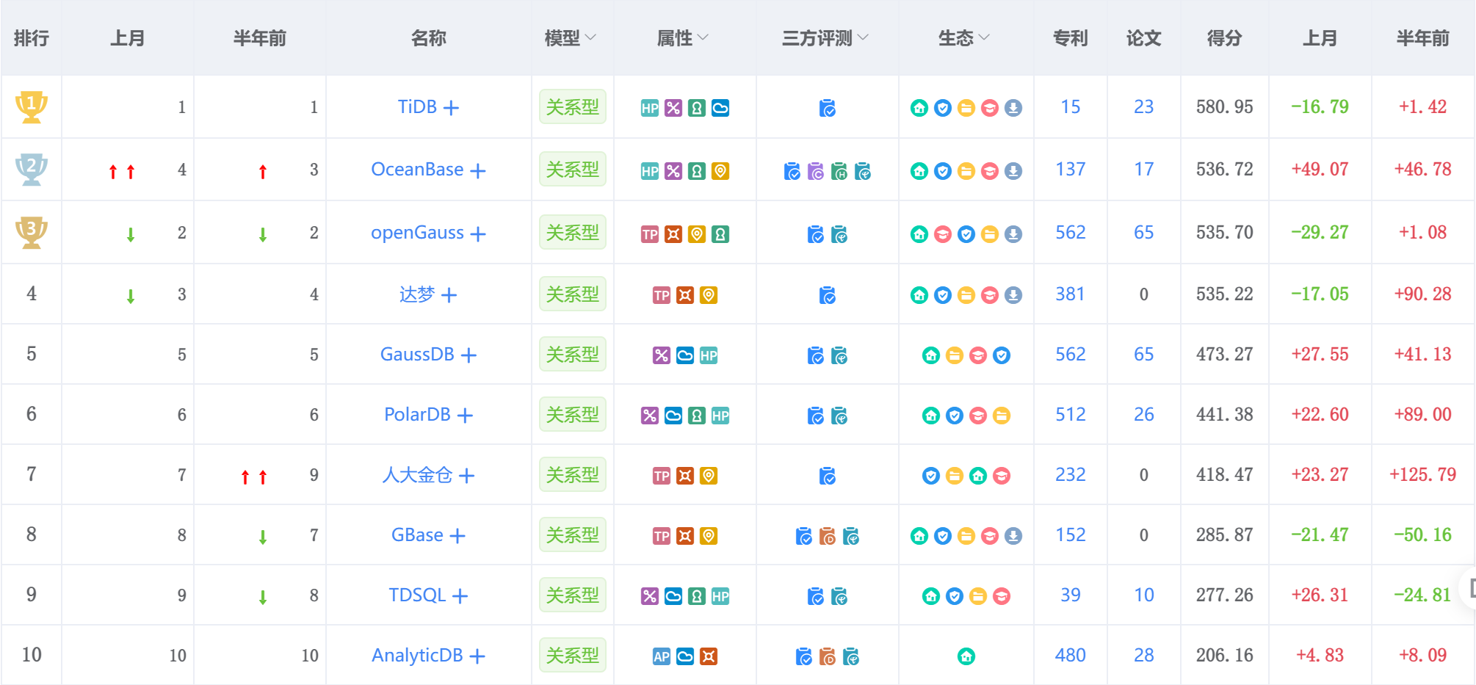The height and width of the screenshot is (685, 1476).
Task: Click the 论文 column header
Action: [1144, 38]
